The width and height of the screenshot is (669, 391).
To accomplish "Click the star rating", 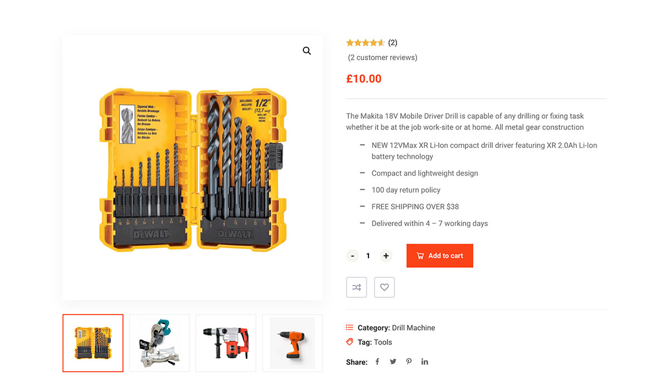I will point(365,42).
